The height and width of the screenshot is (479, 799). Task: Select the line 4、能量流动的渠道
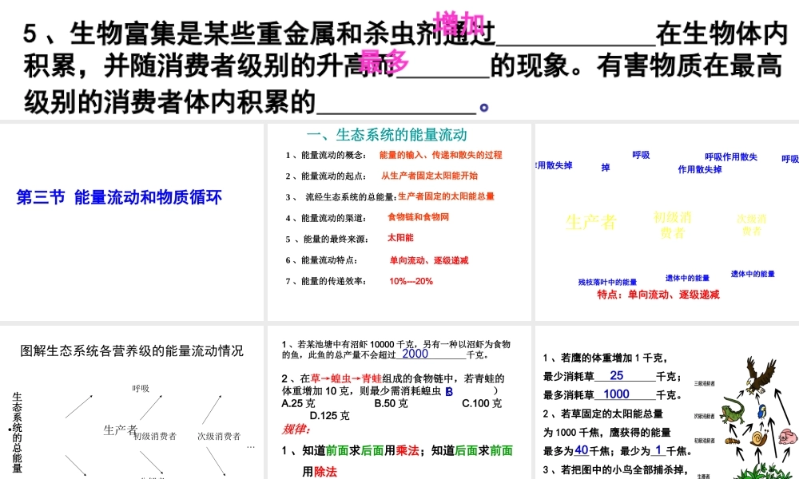[325, 219]
